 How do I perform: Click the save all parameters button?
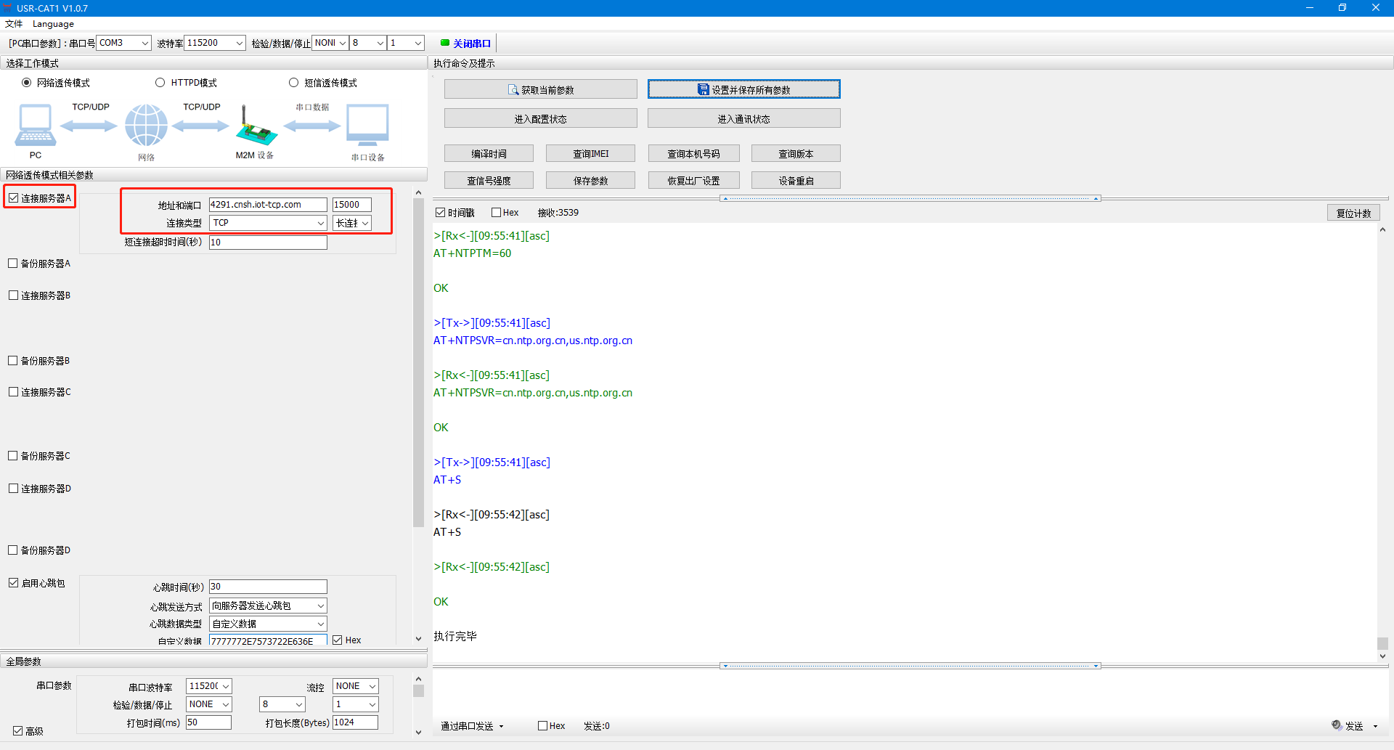743,90
